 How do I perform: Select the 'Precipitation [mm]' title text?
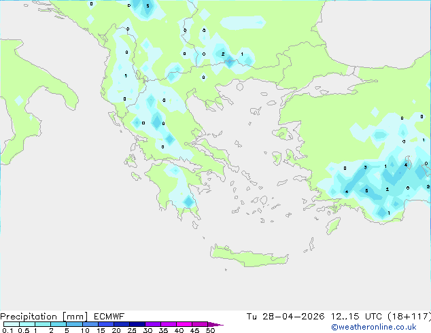(44, 317)
